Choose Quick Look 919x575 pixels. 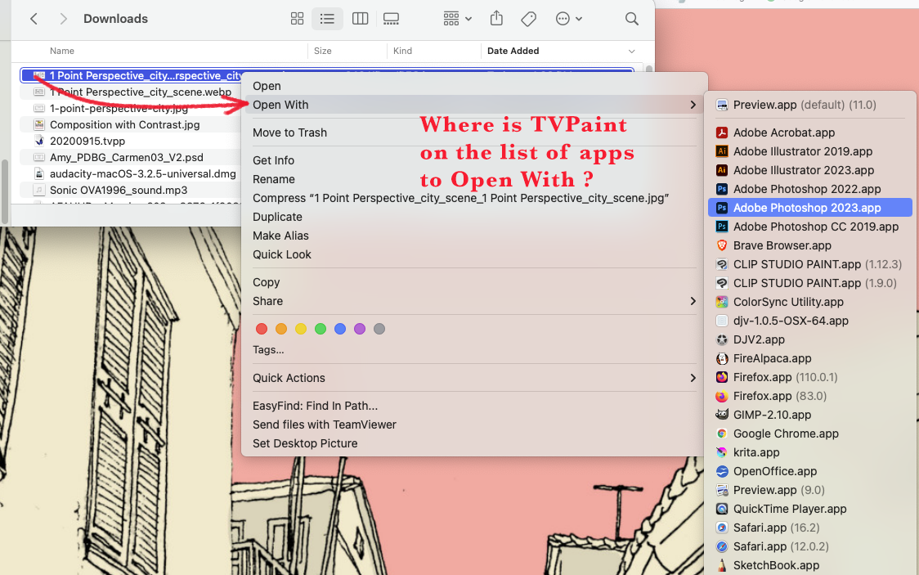pos(282,254)
